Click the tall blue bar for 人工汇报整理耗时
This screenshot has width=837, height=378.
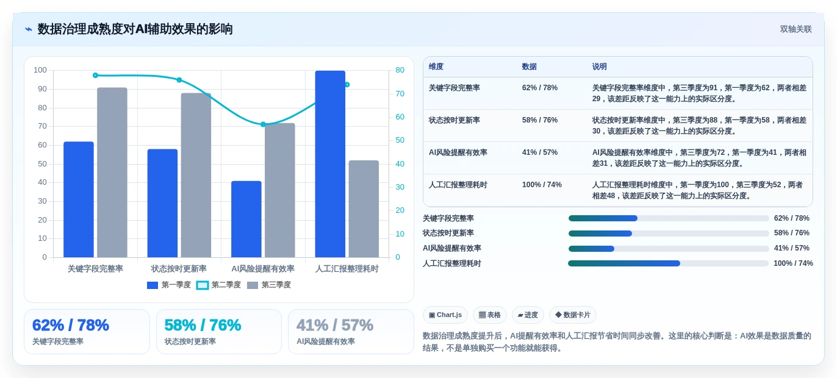tap(330, 164)
